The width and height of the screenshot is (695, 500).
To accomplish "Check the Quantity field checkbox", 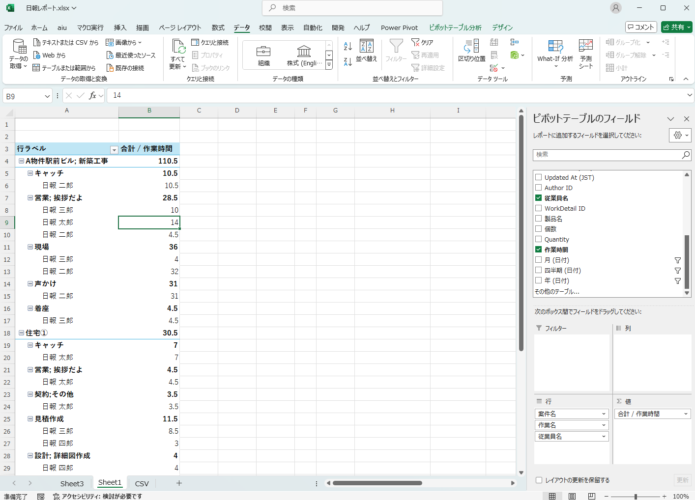I will point(539,239).
